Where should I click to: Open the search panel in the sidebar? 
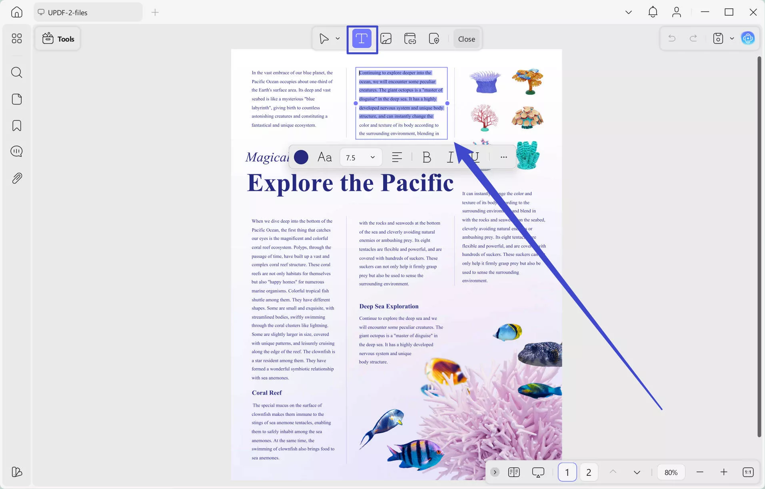coord(16,72)
